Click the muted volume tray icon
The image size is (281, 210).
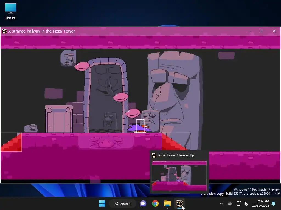point(246,203)
